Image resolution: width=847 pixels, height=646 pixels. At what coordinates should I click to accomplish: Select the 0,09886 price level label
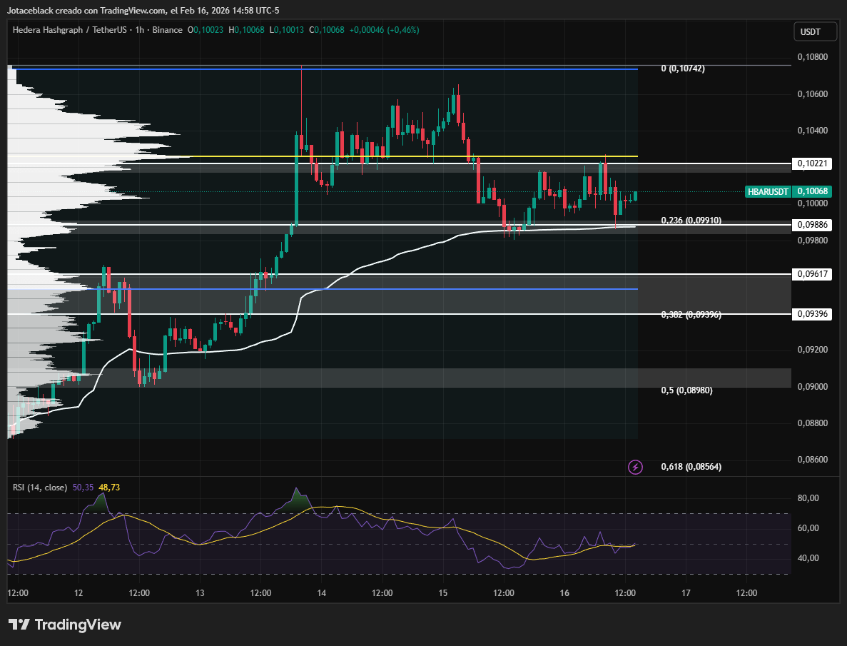coord(812,225)
